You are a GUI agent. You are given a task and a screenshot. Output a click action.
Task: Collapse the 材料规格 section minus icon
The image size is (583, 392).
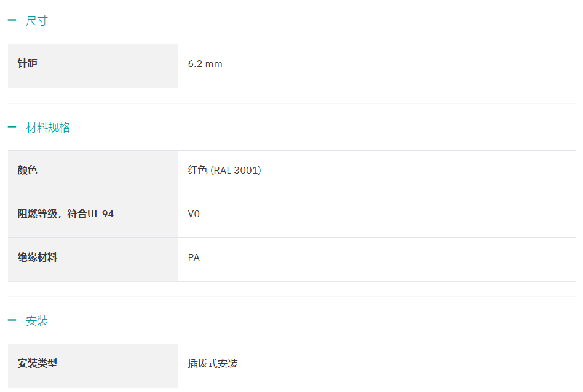coord(12,128)
